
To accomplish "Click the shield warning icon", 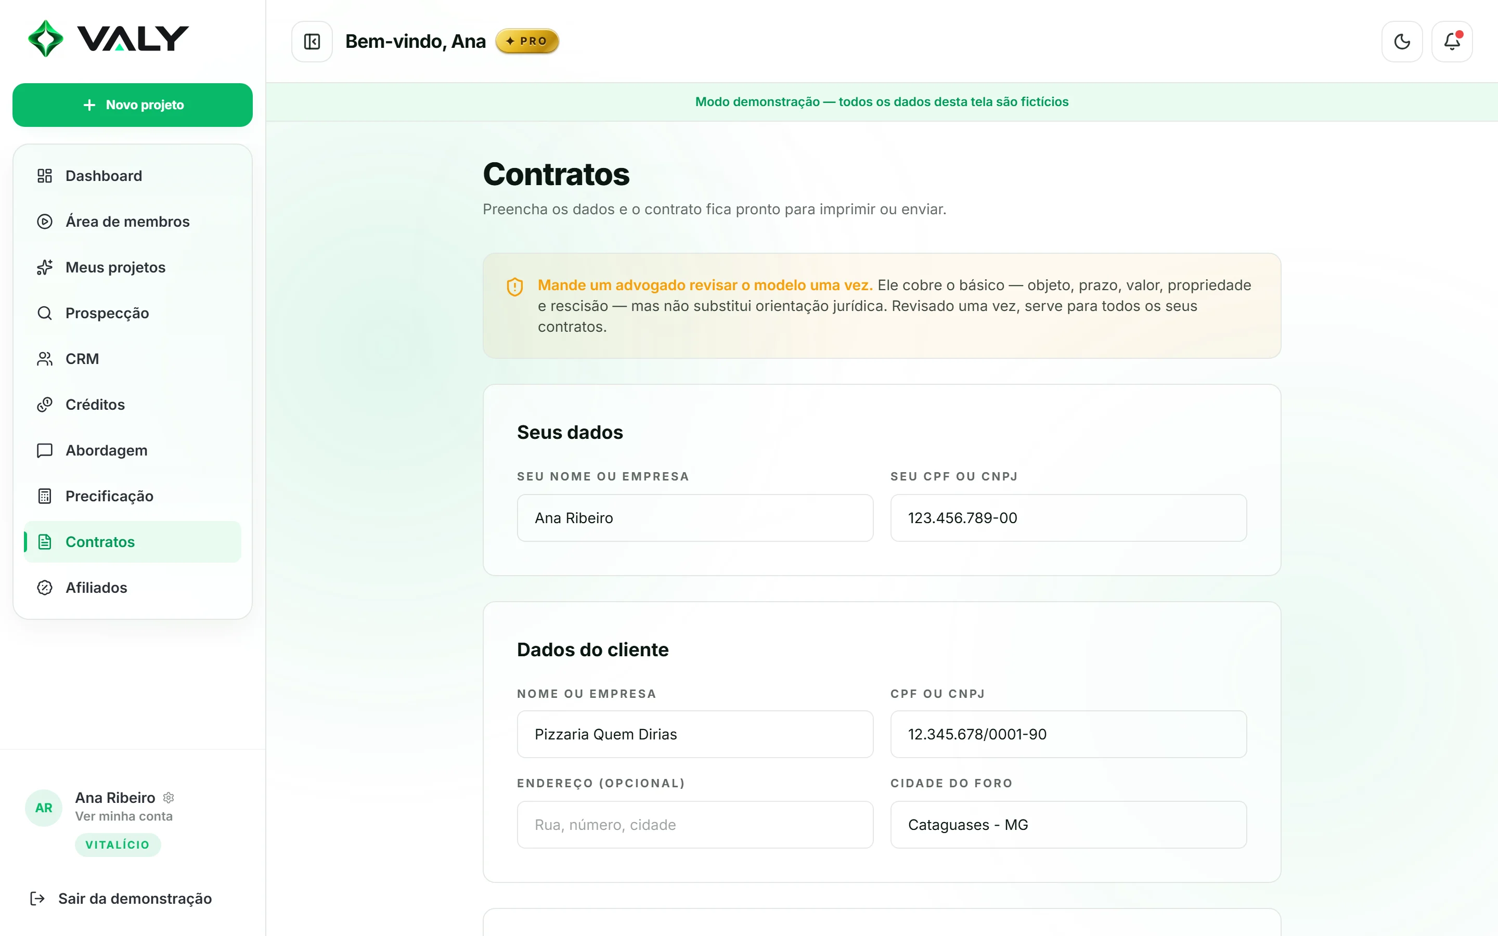I will pos(514,287).
